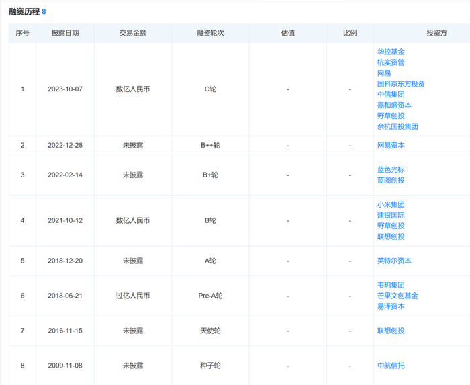
Task: Open 国科京东方投资 investor page
Action: click(401, 84)
